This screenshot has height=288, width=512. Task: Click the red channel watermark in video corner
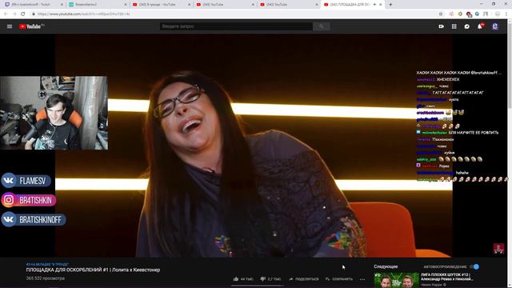(498, 249)
